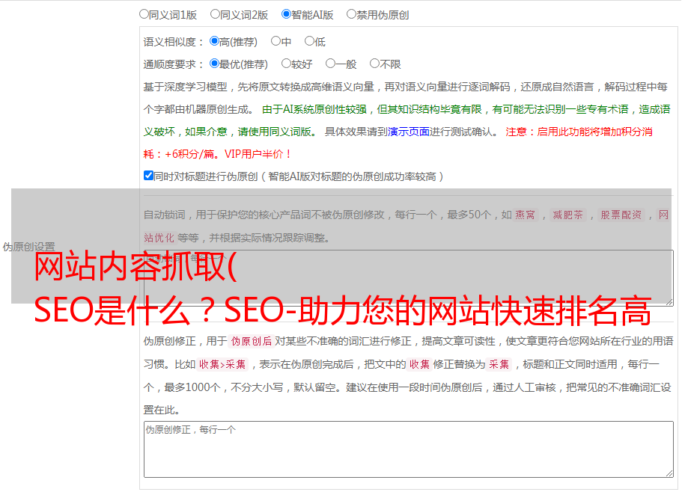
Task: Click the 股票配资 example keyword
Action: (621, 215)
